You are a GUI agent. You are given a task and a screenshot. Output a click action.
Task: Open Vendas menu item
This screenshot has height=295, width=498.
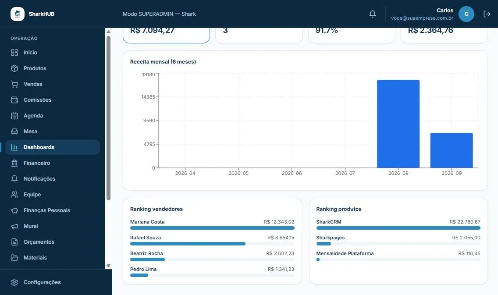53,84
